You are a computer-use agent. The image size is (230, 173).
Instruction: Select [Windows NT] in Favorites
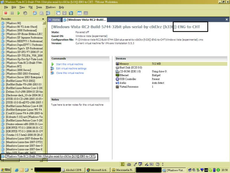pyautogui.click(x=14, y=66)
